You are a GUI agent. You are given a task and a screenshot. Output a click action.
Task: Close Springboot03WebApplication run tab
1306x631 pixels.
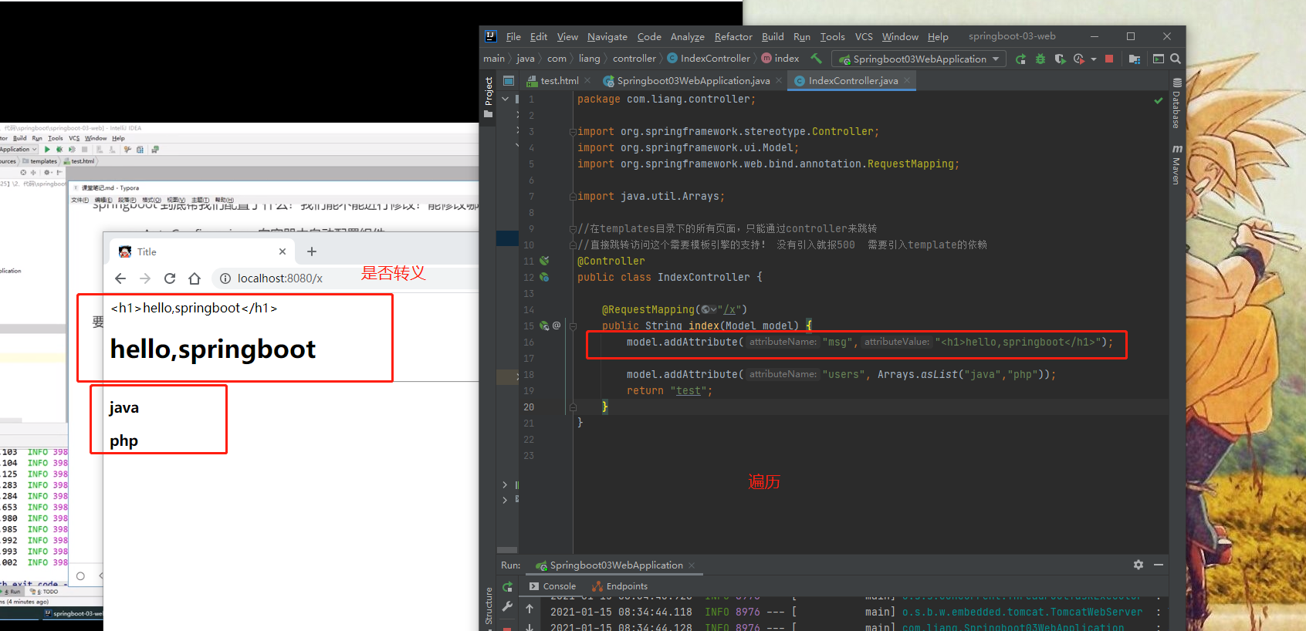[692, 565]
